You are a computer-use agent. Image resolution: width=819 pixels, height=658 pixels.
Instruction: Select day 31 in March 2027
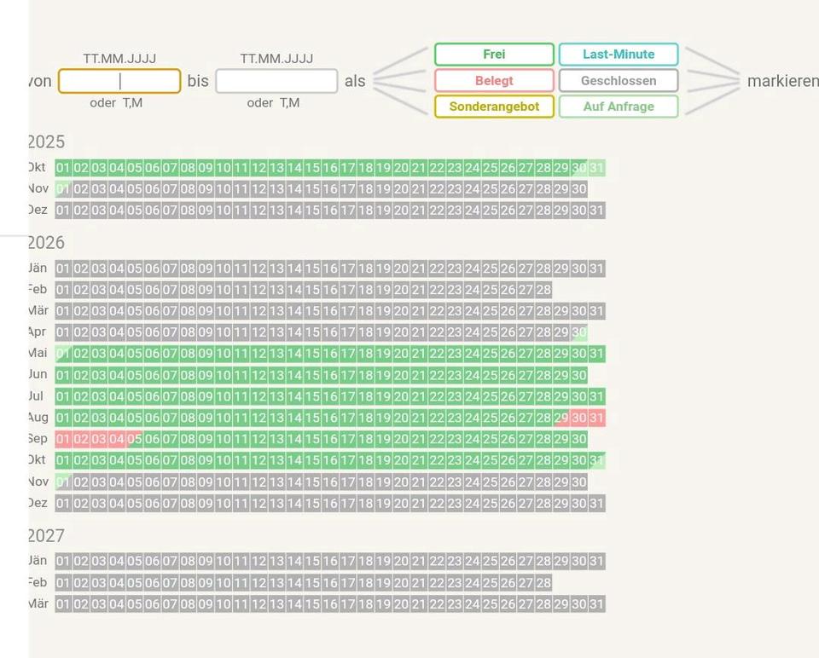[x=596, y=604]
